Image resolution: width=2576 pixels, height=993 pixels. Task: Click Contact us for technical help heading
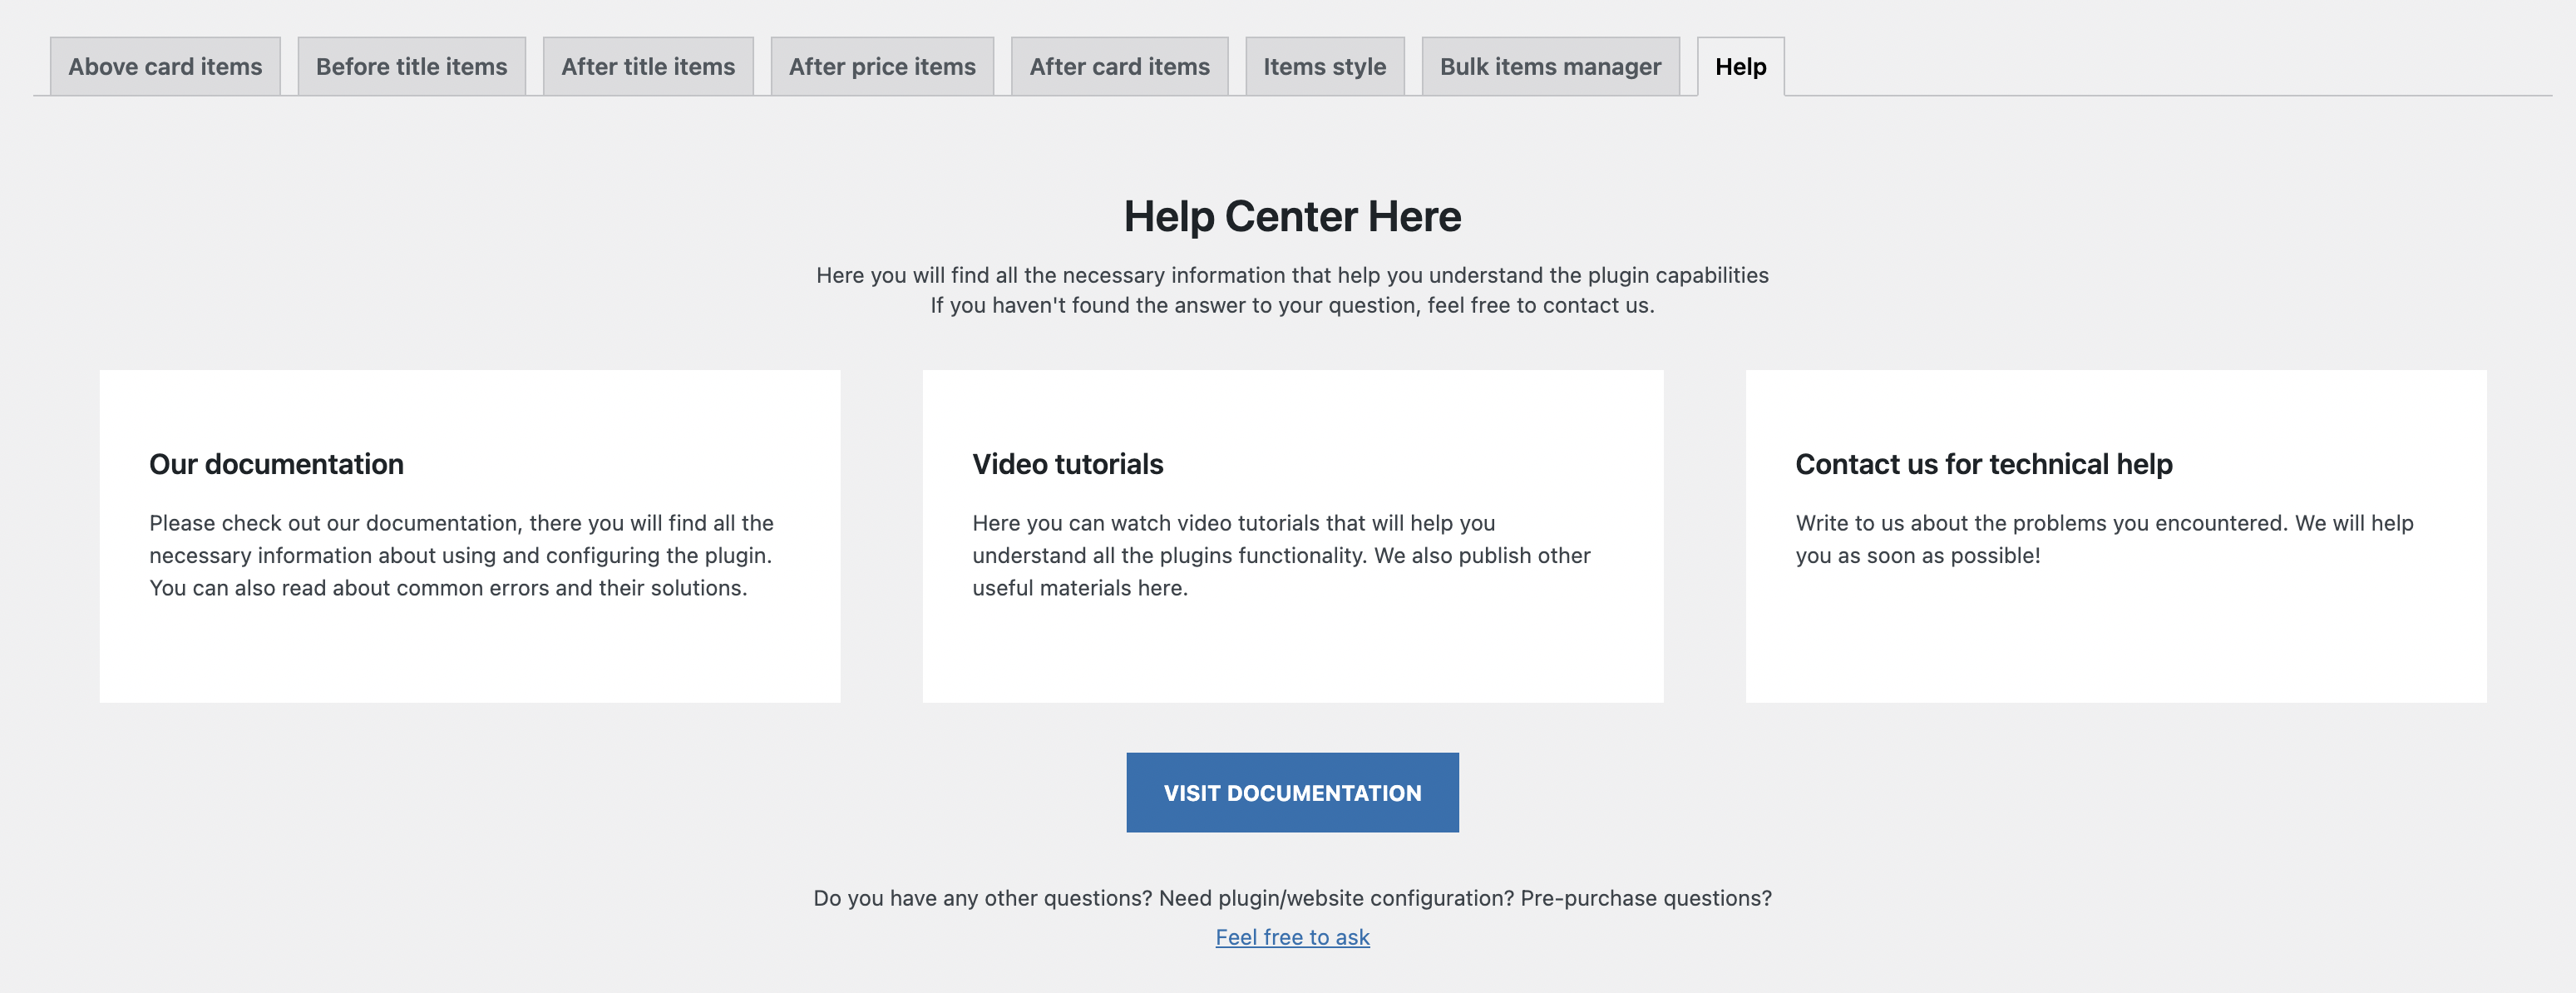(x=1983, y=464)
